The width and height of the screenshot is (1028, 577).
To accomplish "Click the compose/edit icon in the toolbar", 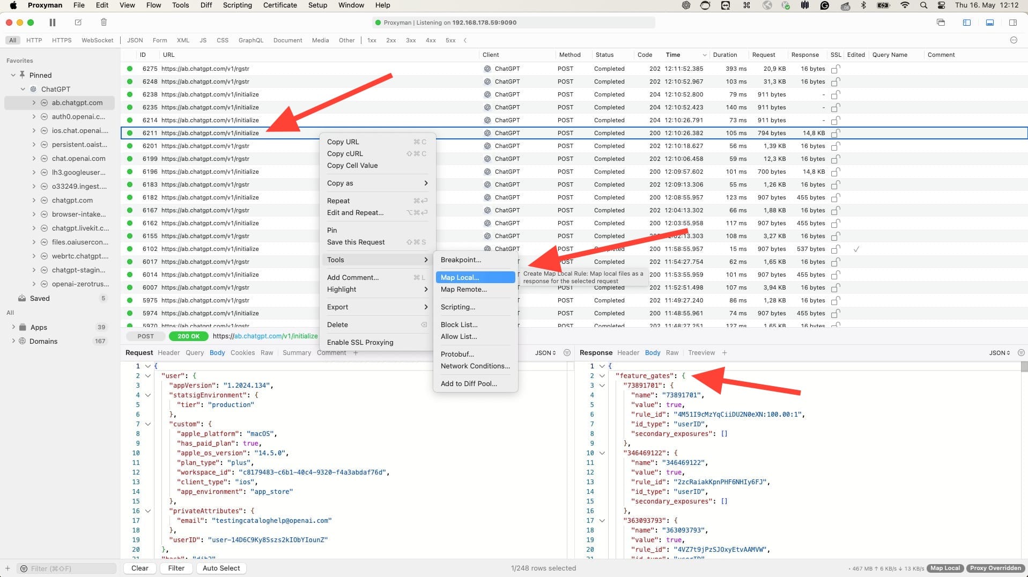I will pyautogui.click(x=78, y=23).
